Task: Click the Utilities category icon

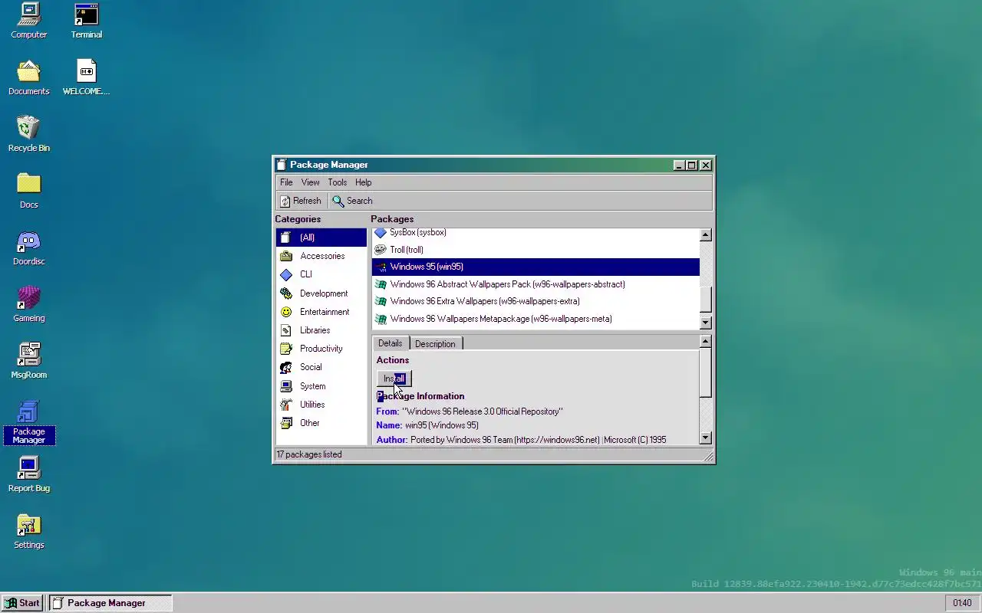Action: (x=286, y=405)
